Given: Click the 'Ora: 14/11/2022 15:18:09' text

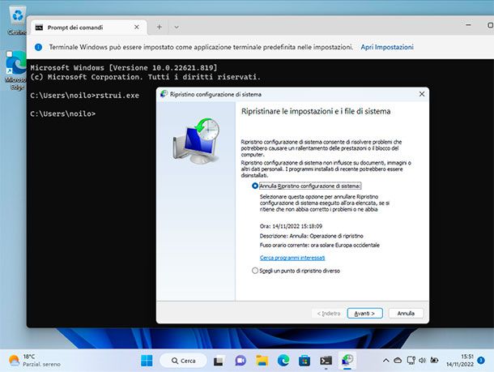Looking at the screenshot, I should pos(291,226).
